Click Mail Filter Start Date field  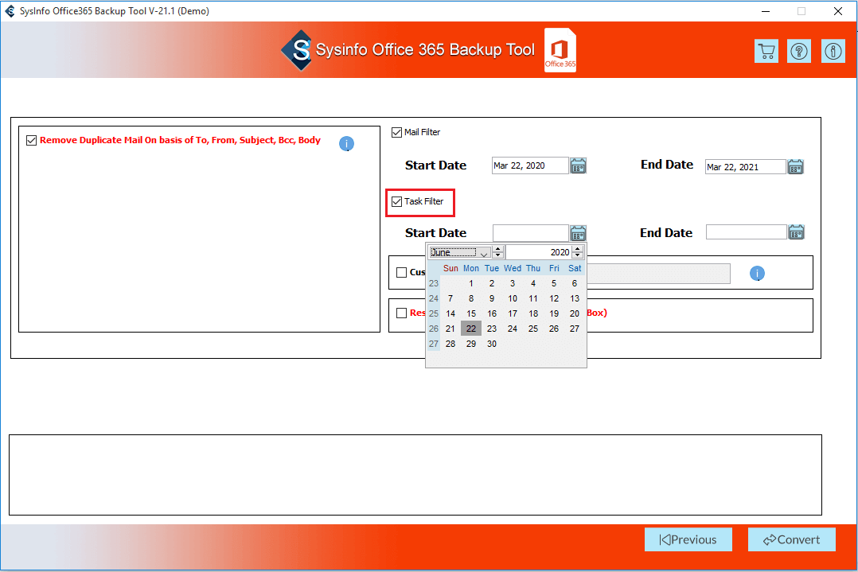(530, 165)
